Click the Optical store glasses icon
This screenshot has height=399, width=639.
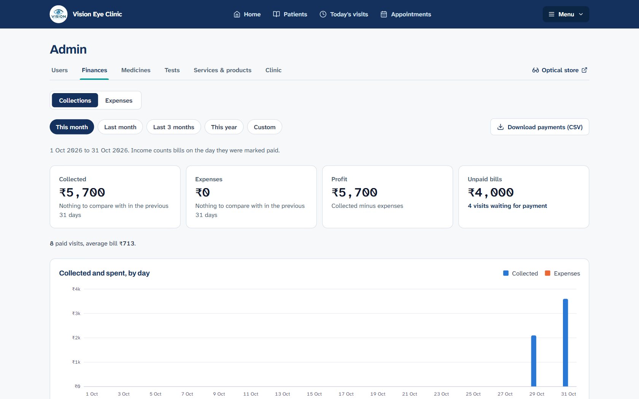(536, 70)
